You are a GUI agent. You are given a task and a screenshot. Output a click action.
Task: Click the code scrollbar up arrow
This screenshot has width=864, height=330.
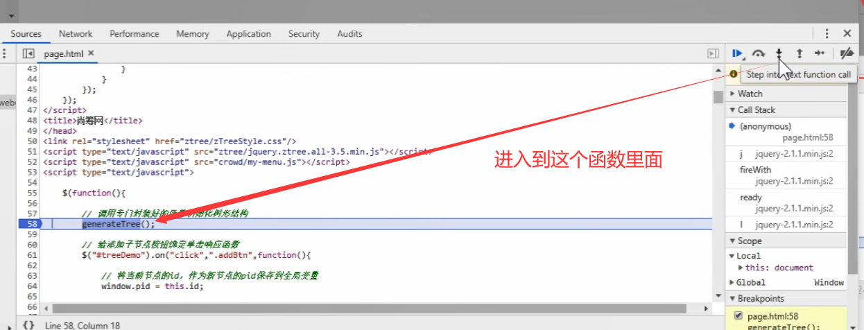click(718, 69)
